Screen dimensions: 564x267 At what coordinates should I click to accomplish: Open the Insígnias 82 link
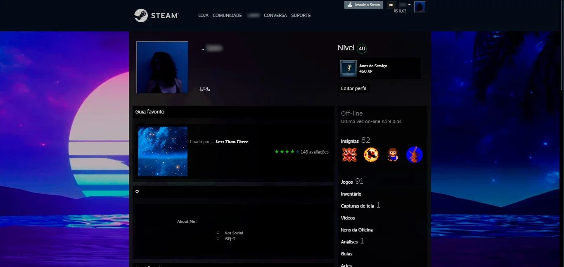click(x=355, y=141)
